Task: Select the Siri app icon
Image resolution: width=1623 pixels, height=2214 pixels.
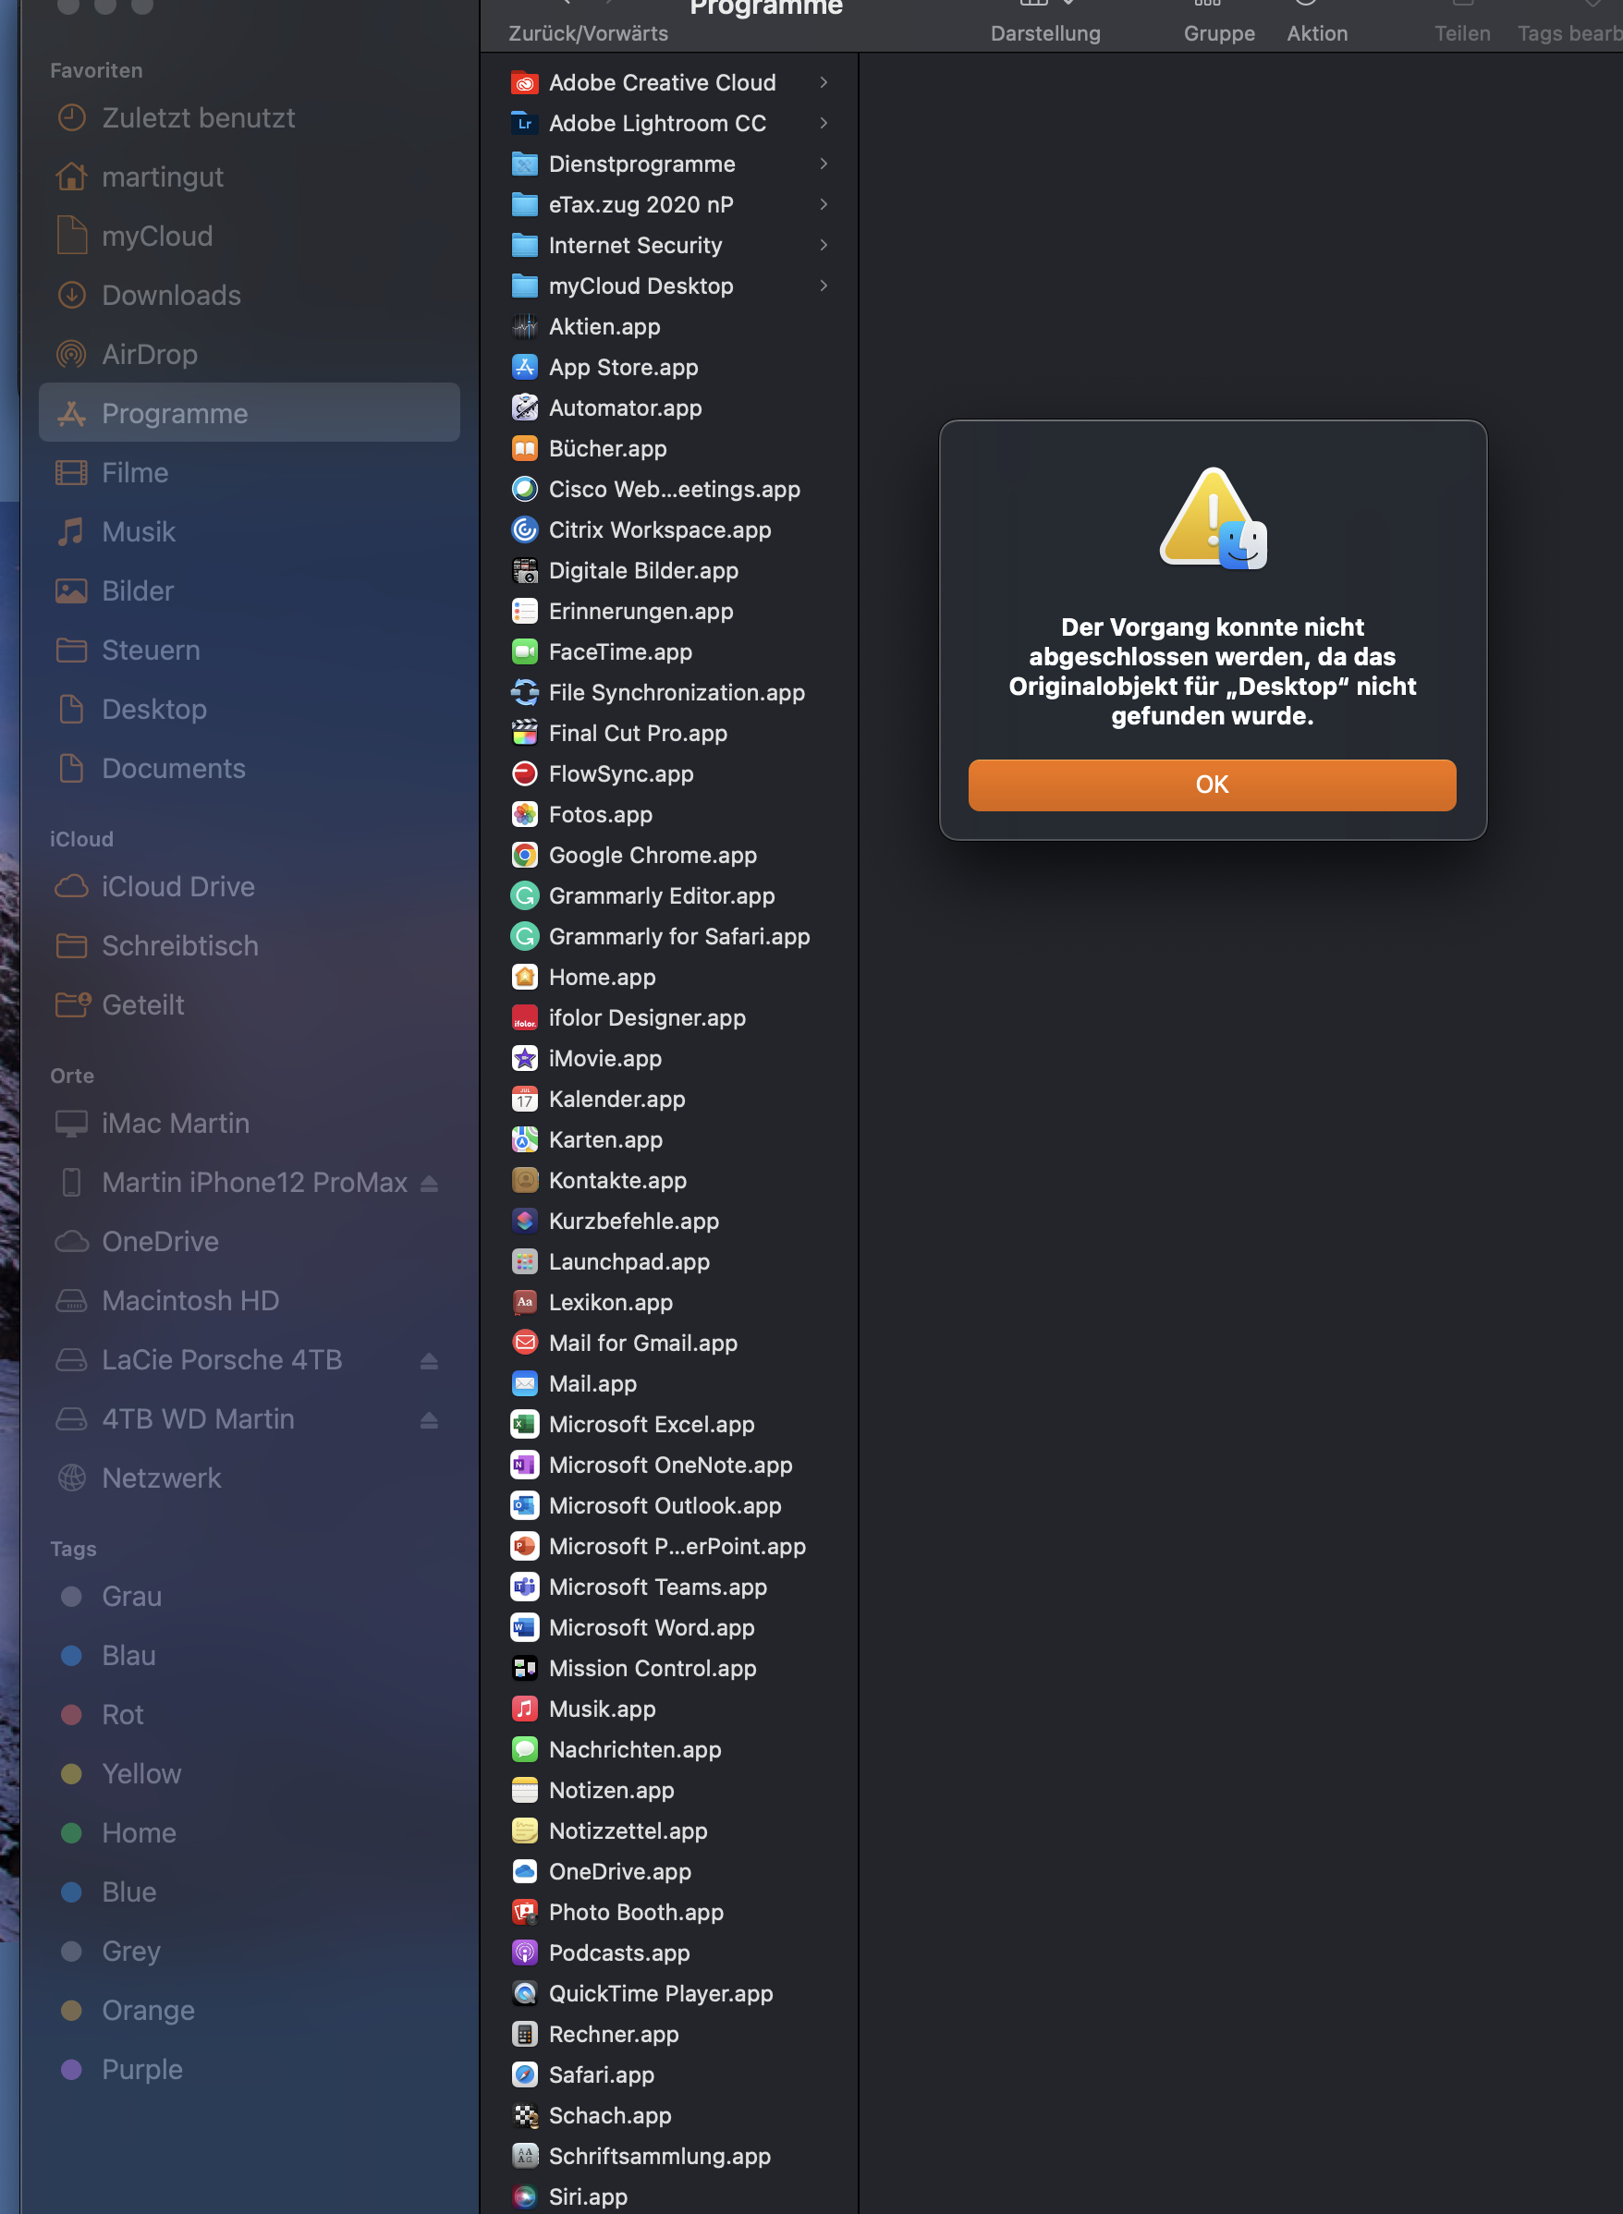Action: (x=525, y=2197)
